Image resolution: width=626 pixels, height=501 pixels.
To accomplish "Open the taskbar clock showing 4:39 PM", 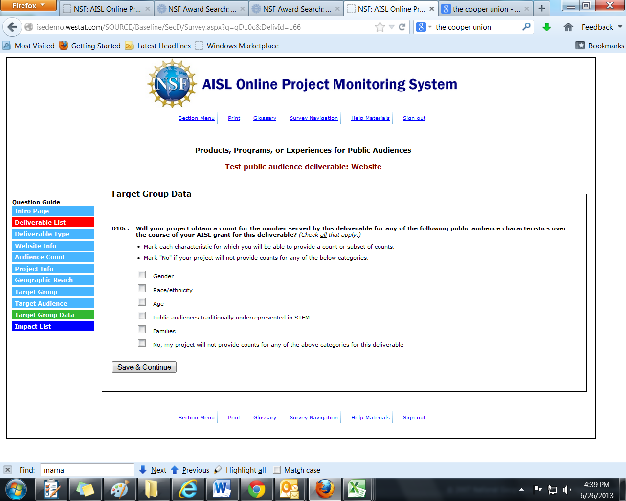I will 597,490.
